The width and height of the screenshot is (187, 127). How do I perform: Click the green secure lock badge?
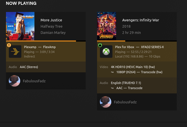point(100,45)
